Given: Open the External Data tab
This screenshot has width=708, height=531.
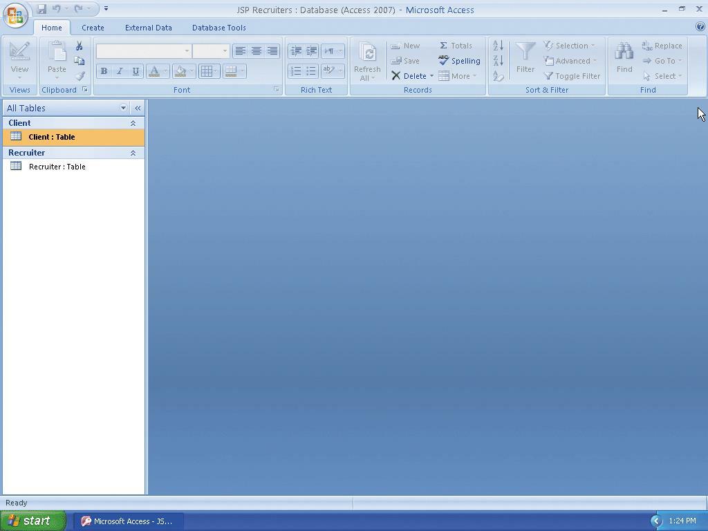Looking at the screenshot, I should (149, 28).
